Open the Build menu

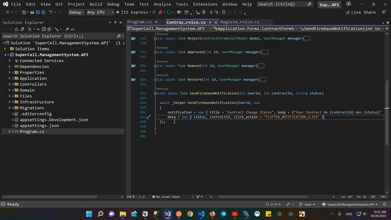[x=96, y=4]
